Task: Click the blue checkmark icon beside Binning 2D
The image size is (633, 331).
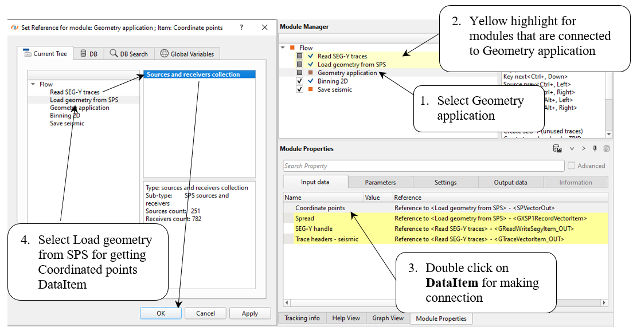Action: point(311,81)
